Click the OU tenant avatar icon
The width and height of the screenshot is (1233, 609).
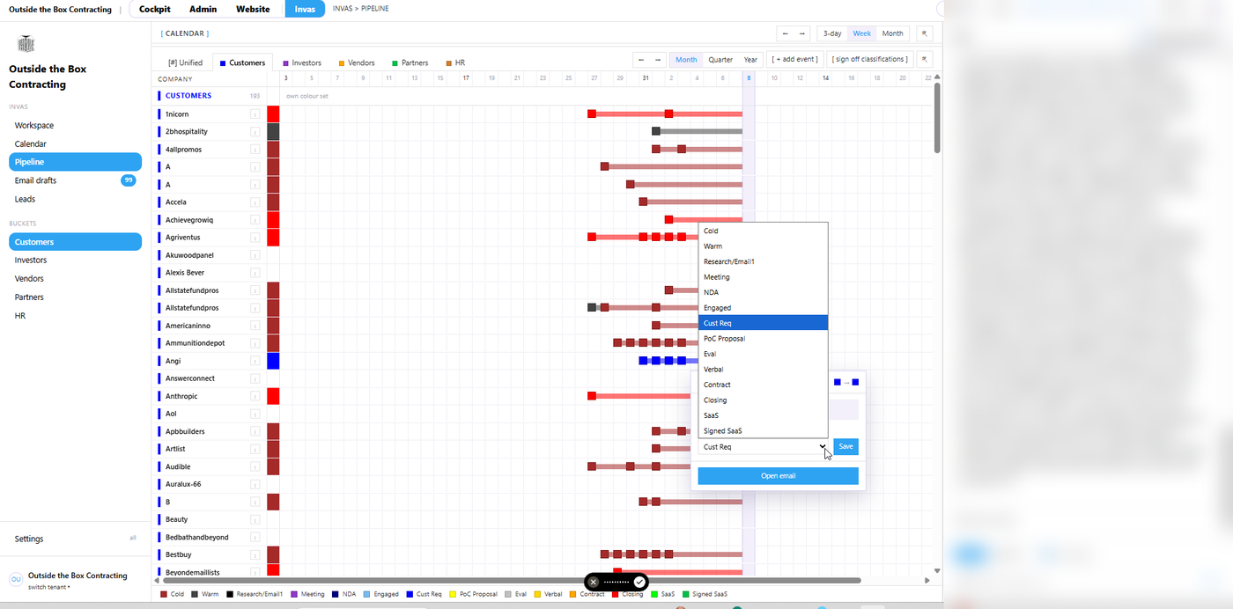tap(16, 579)
